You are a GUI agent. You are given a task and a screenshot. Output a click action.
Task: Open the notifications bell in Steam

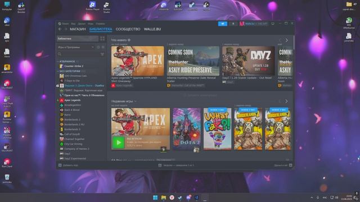(x=233, y=24)
